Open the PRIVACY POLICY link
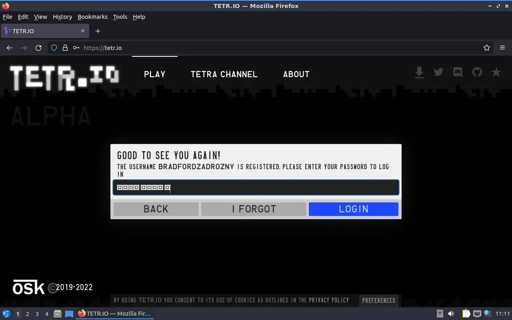Image resolution: width=512 pixels, height=320 pixels. [329, 300]
